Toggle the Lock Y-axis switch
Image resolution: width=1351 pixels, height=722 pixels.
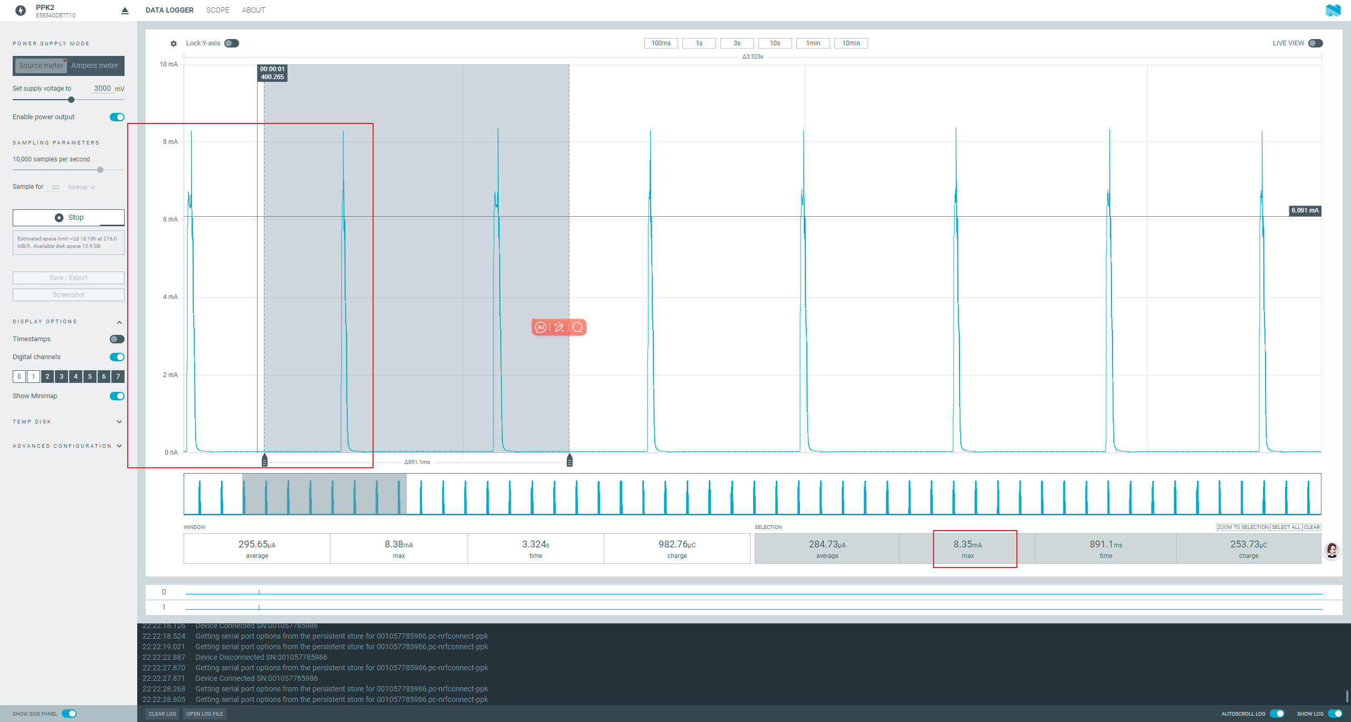coord(232,43)
